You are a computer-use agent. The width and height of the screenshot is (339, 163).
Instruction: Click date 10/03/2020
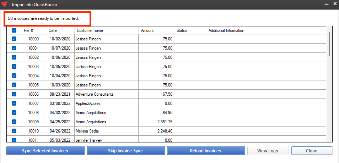60,85
